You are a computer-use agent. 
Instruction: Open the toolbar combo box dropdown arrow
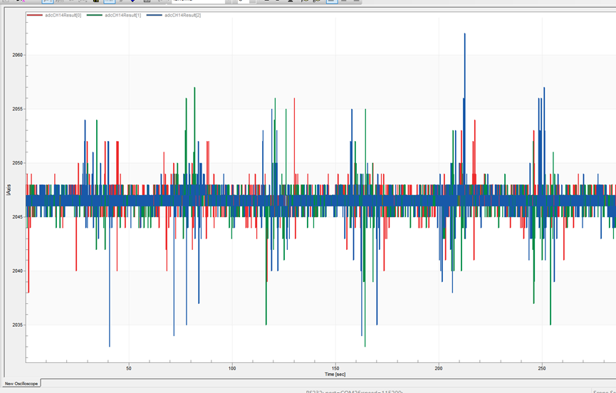point(228,1)
